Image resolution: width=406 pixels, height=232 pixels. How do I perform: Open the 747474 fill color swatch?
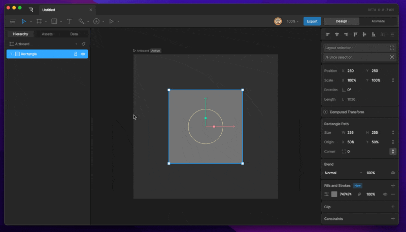click(334, 195)
